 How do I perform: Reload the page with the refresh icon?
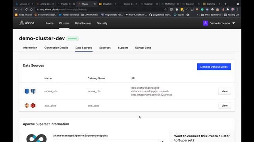[x=26, y=9]
